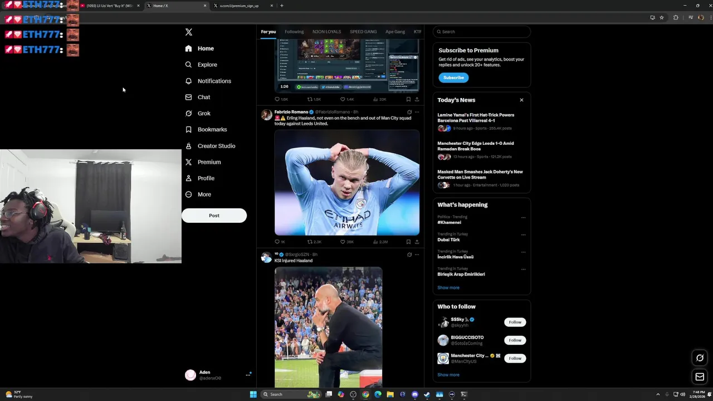Viewport: 713px width, 401px height.
Task: Open Grok explain icon on KSI injured post
Action: 409,255
